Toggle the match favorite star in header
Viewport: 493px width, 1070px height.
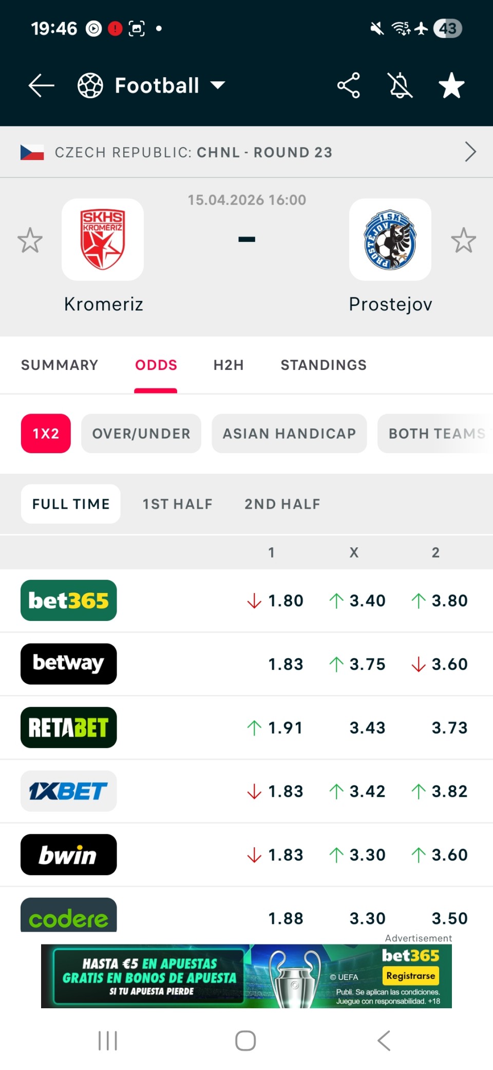click(x=451, y=85)
